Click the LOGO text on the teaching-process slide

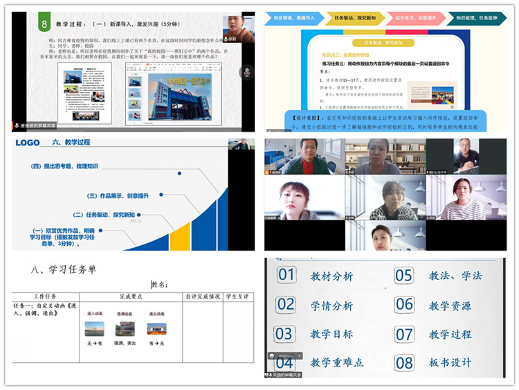pyautogui.click(x=28, y=143)
